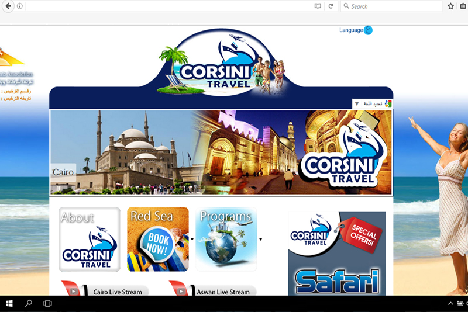Screen dimensions: 468x312
Task: Go back using the browser back arrow
Action: 8,6
